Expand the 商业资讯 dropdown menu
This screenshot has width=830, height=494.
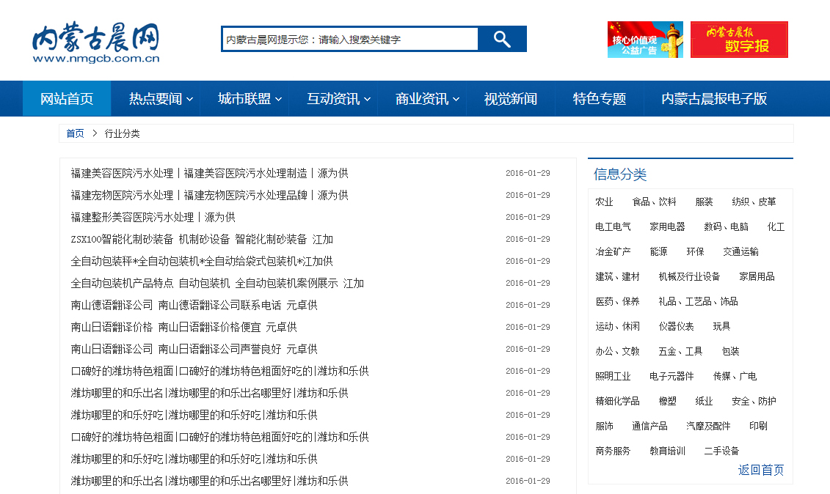[x=428, y=99]
